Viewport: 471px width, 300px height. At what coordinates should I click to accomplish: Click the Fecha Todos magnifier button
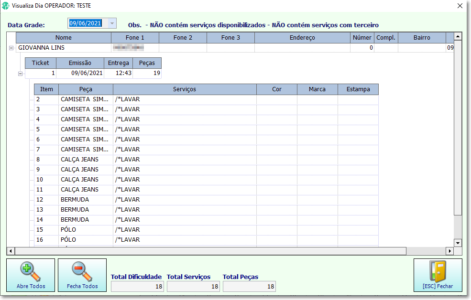pos(82,275)
